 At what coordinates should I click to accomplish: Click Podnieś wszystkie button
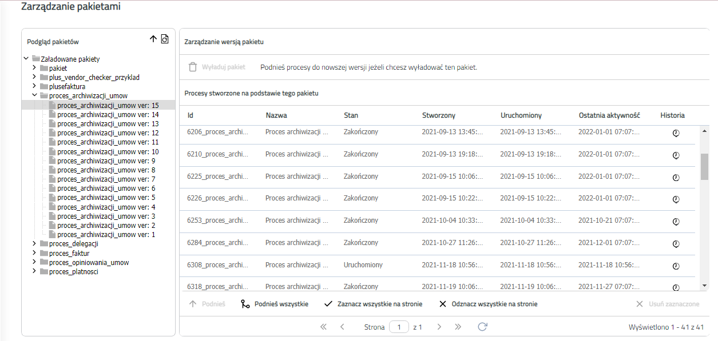tap(275, 304)
